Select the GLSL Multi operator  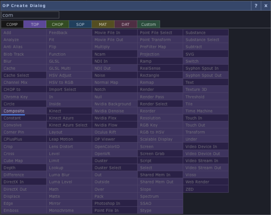(x=69, y=68)
